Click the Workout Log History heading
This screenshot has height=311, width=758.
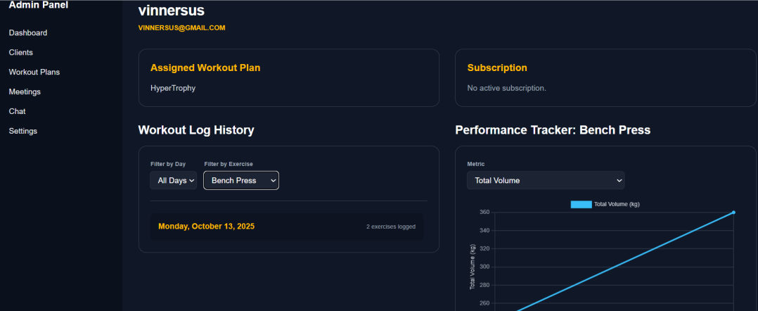click(196, 130)
